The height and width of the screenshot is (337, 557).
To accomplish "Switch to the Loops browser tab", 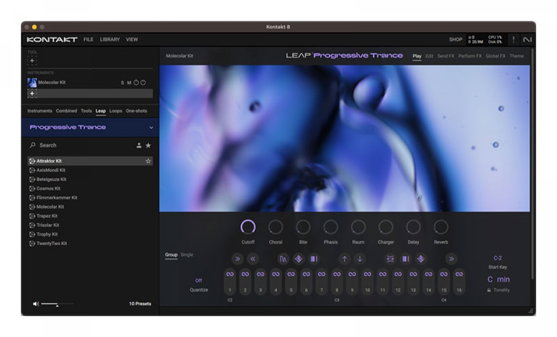I will click(x=116, y=111).
